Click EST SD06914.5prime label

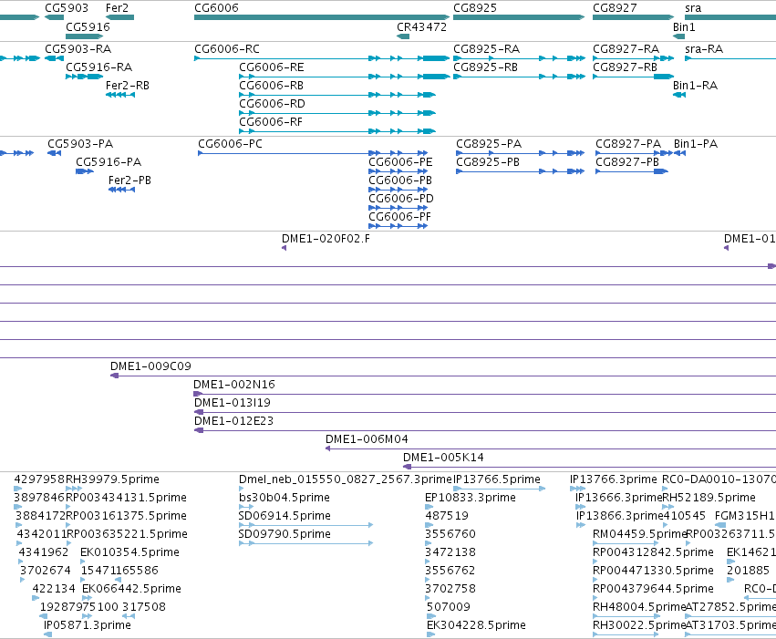pos(285,516)
